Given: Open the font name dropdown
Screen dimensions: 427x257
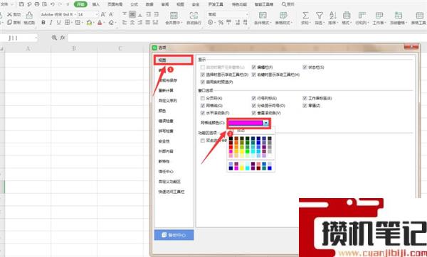Looking at the screenshot, I should point(75,14).
